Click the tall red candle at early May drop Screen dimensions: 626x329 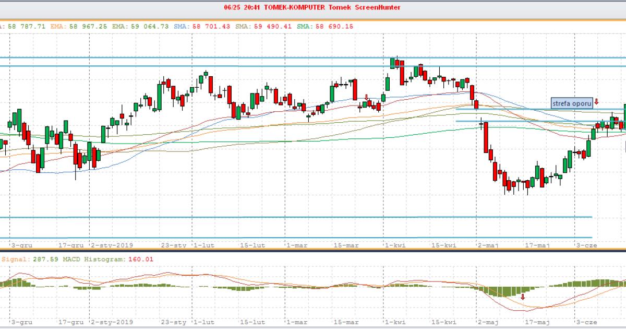[486, 137]
